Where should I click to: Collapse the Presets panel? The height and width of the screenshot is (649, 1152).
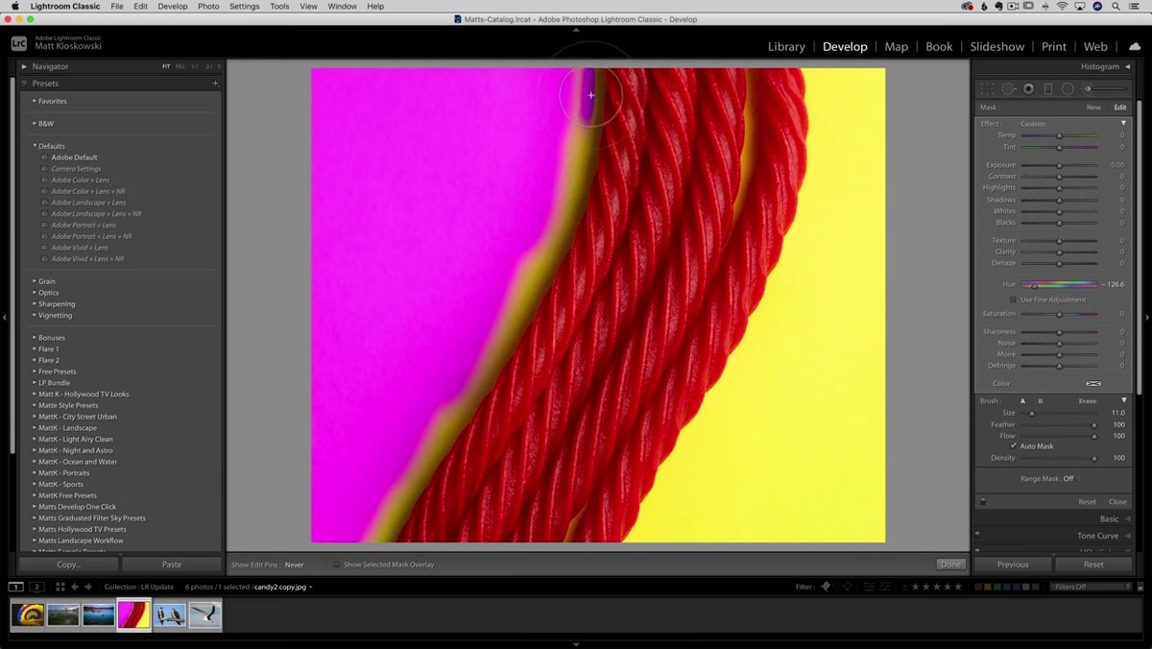(24, 84)
